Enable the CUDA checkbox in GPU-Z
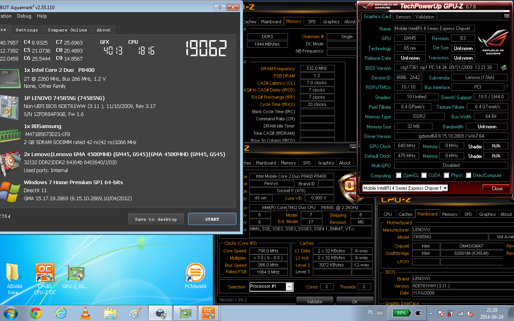 point(424,175)
